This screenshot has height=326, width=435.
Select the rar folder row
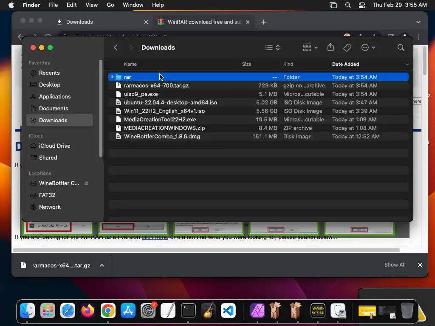pyautogui.click(x=258, y=77)
